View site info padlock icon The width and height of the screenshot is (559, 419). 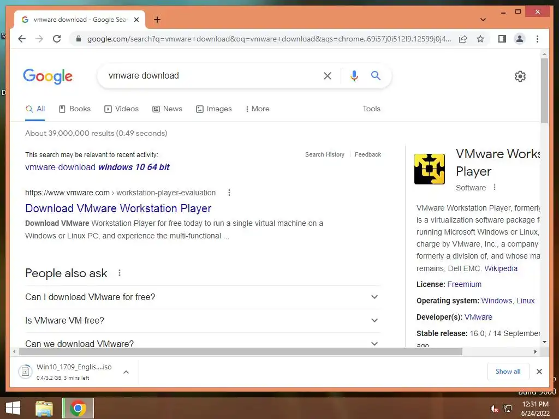click(79, 39)
